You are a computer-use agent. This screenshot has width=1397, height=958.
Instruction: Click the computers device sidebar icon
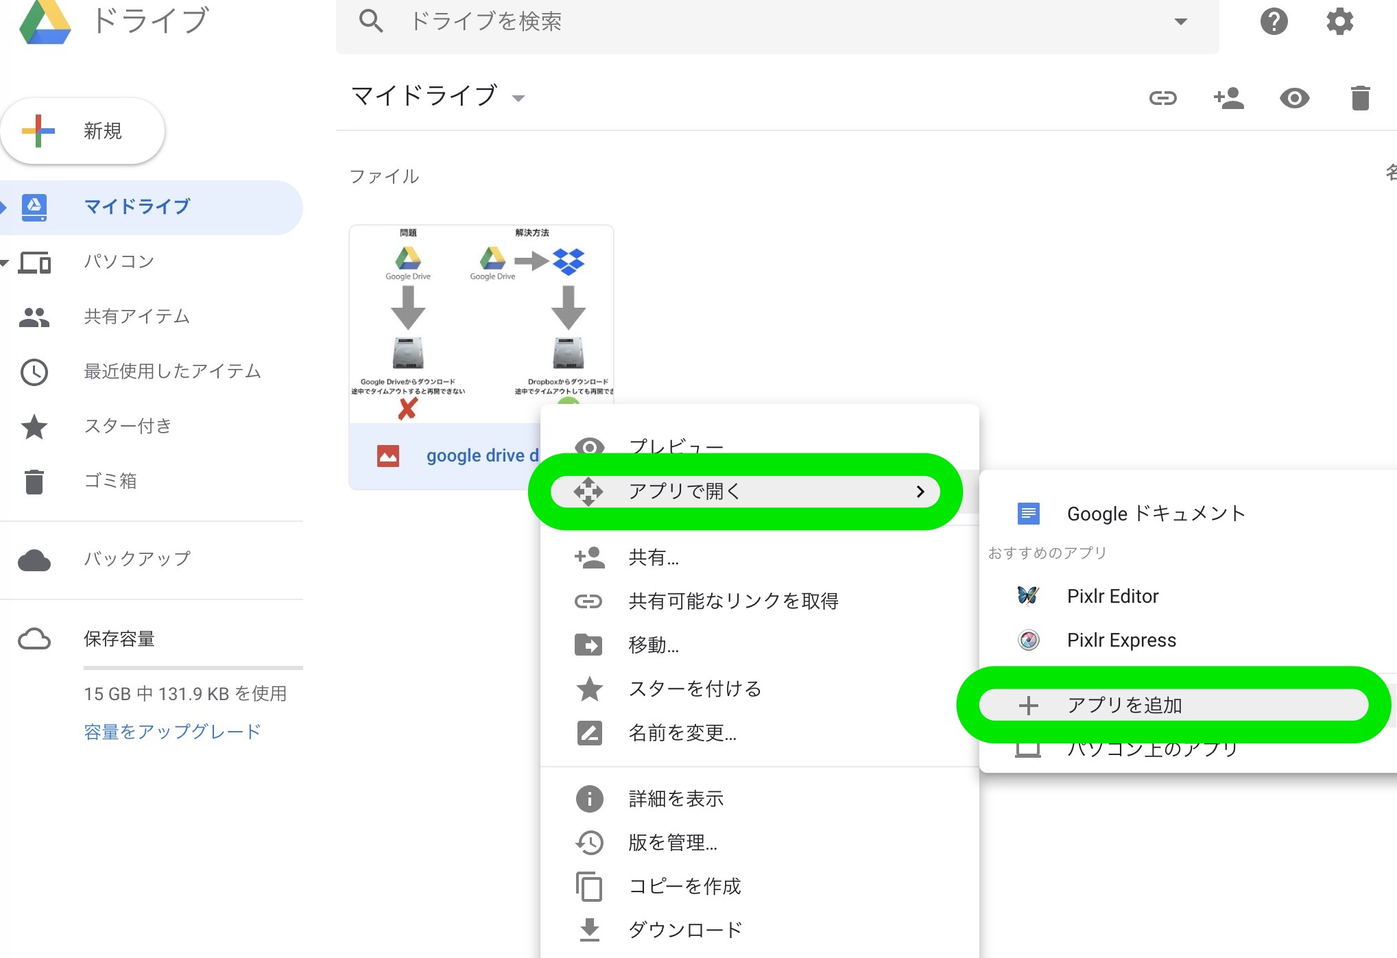34,263
